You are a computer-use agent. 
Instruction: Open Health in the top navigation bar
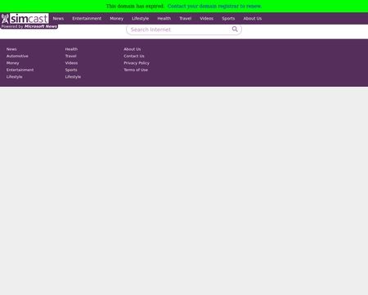pyautogui.click(x=164, y=19)
